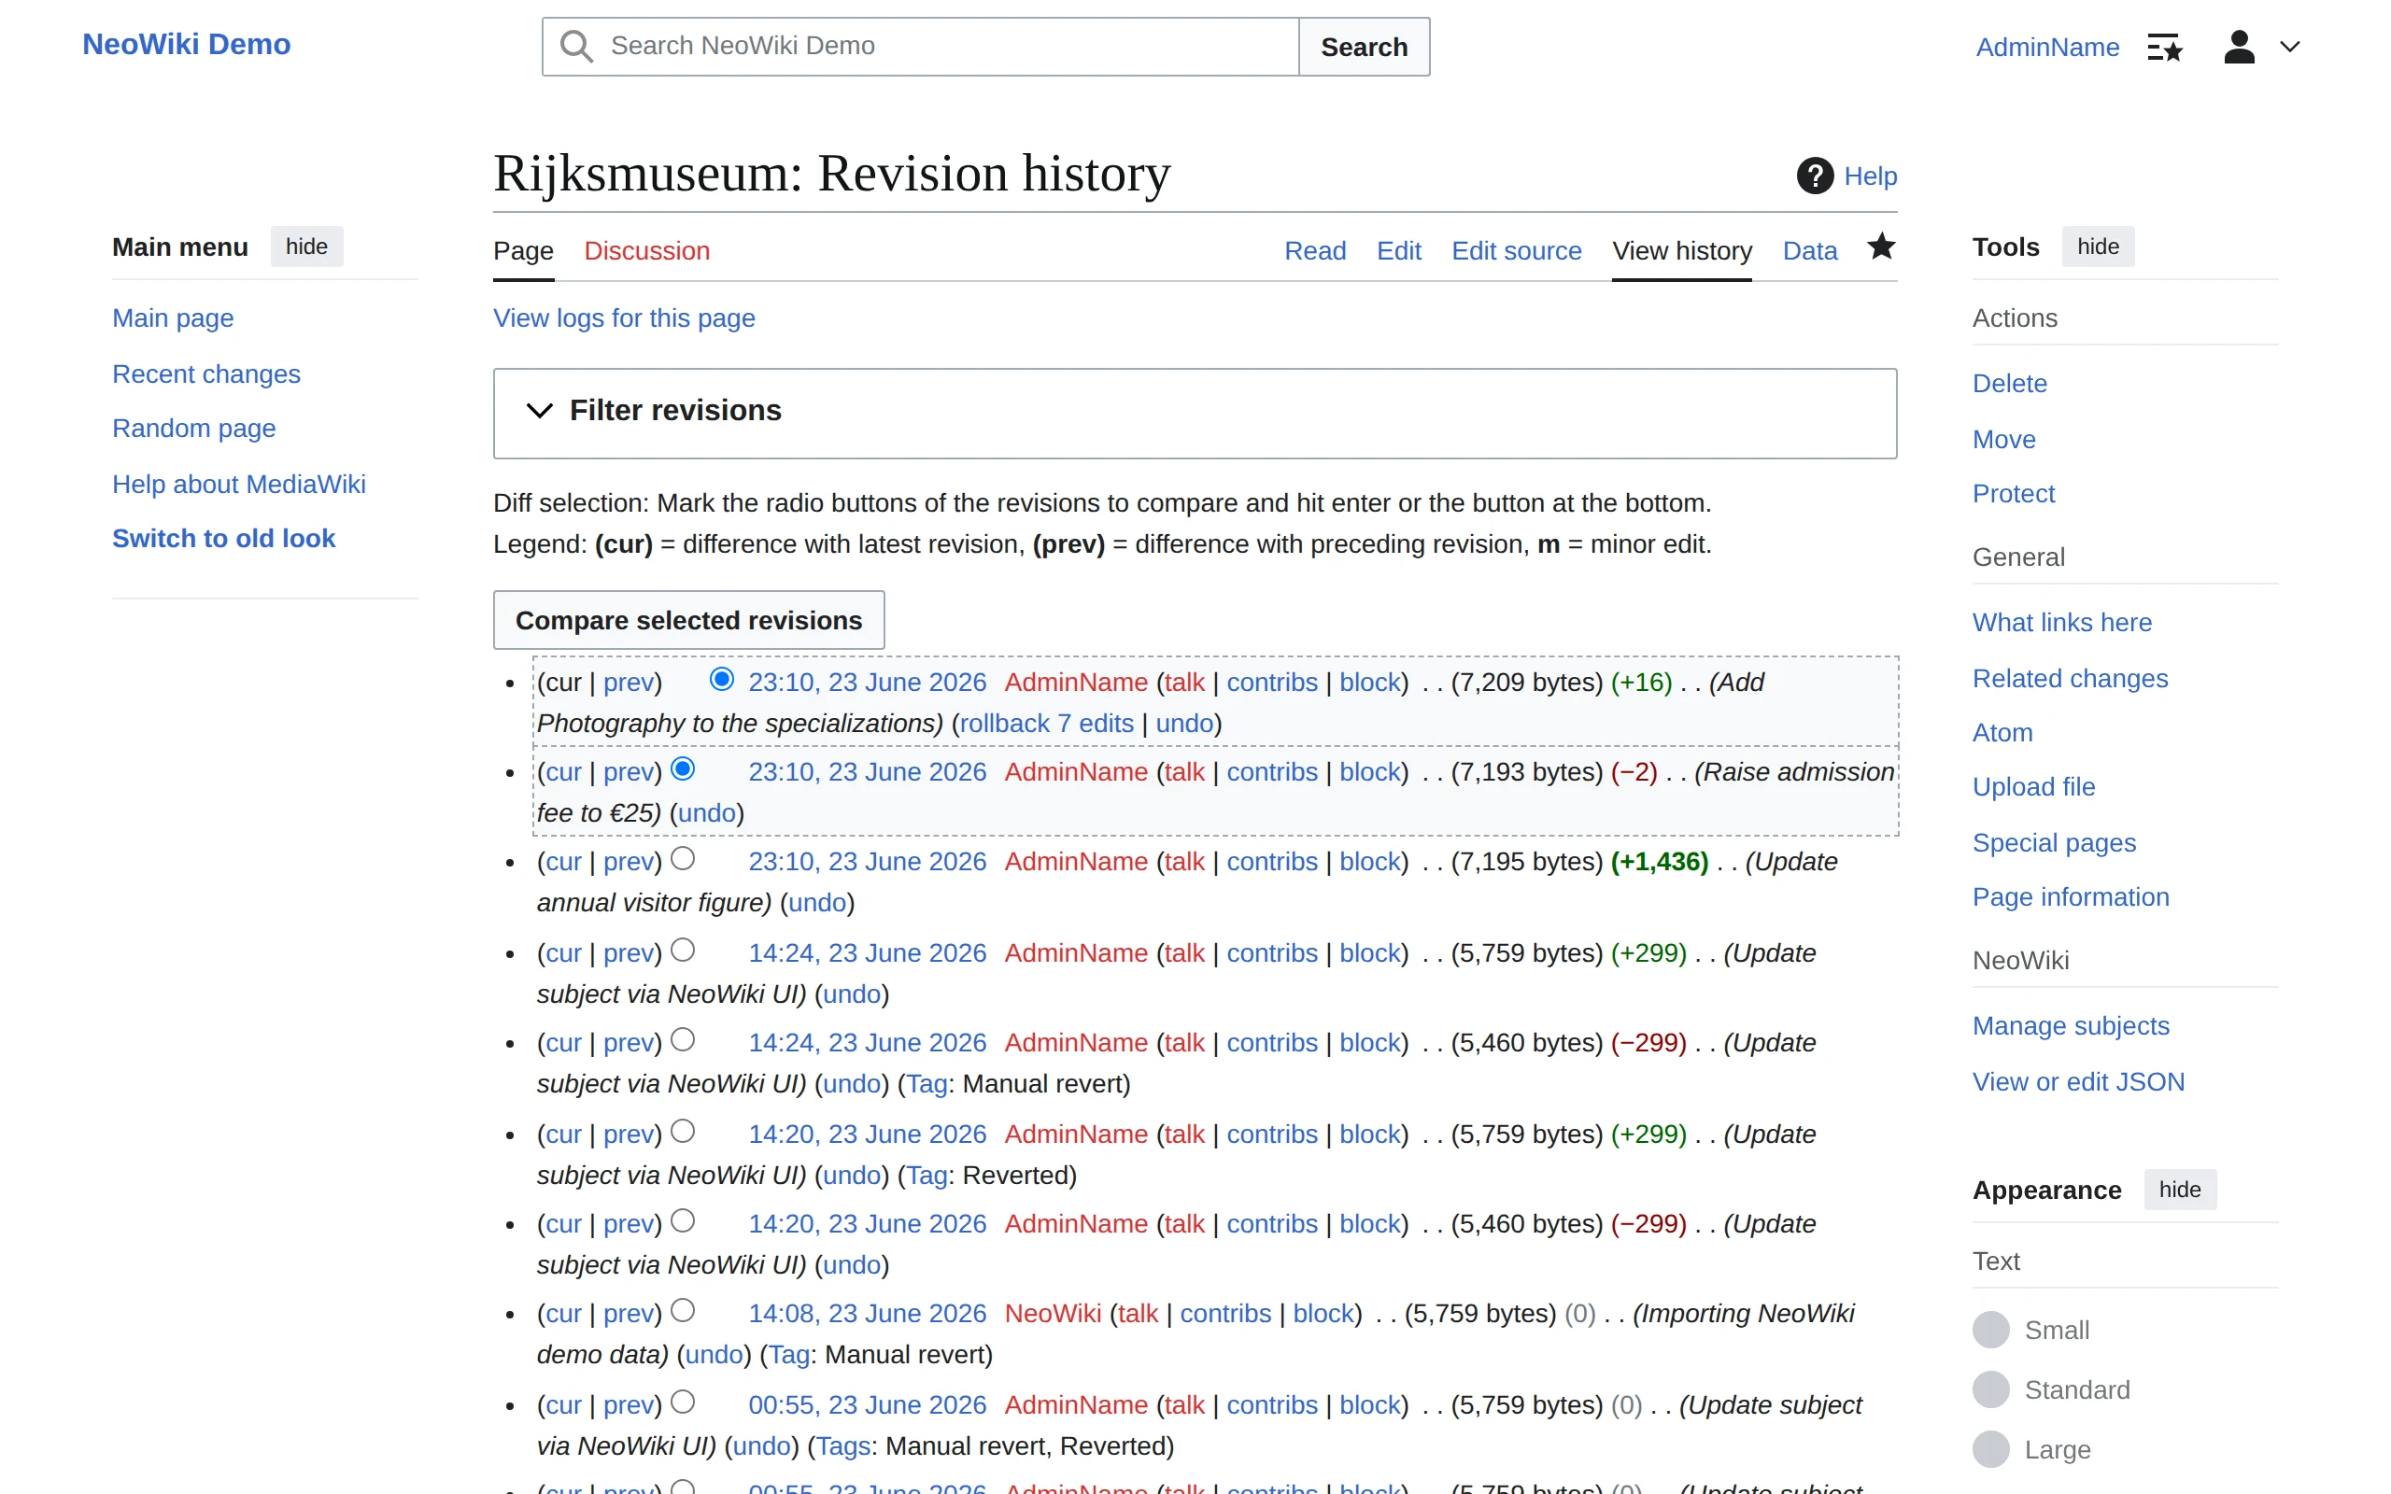The height and width of the screenshot is (1494, 2391).
Task: Open Help link beside page title
Action: [x=1871, y=176]
